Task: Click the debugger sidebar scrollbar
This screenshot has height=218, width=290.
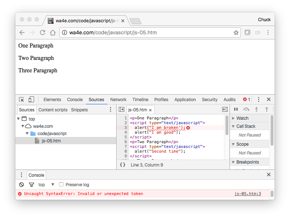Action: coord(272,130)
